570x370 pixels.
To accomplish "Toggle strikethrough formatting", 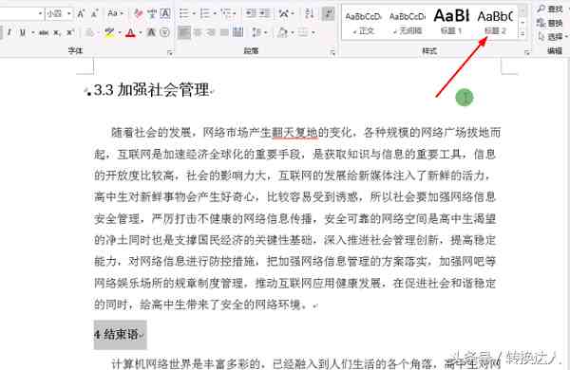I will [44, 32].
